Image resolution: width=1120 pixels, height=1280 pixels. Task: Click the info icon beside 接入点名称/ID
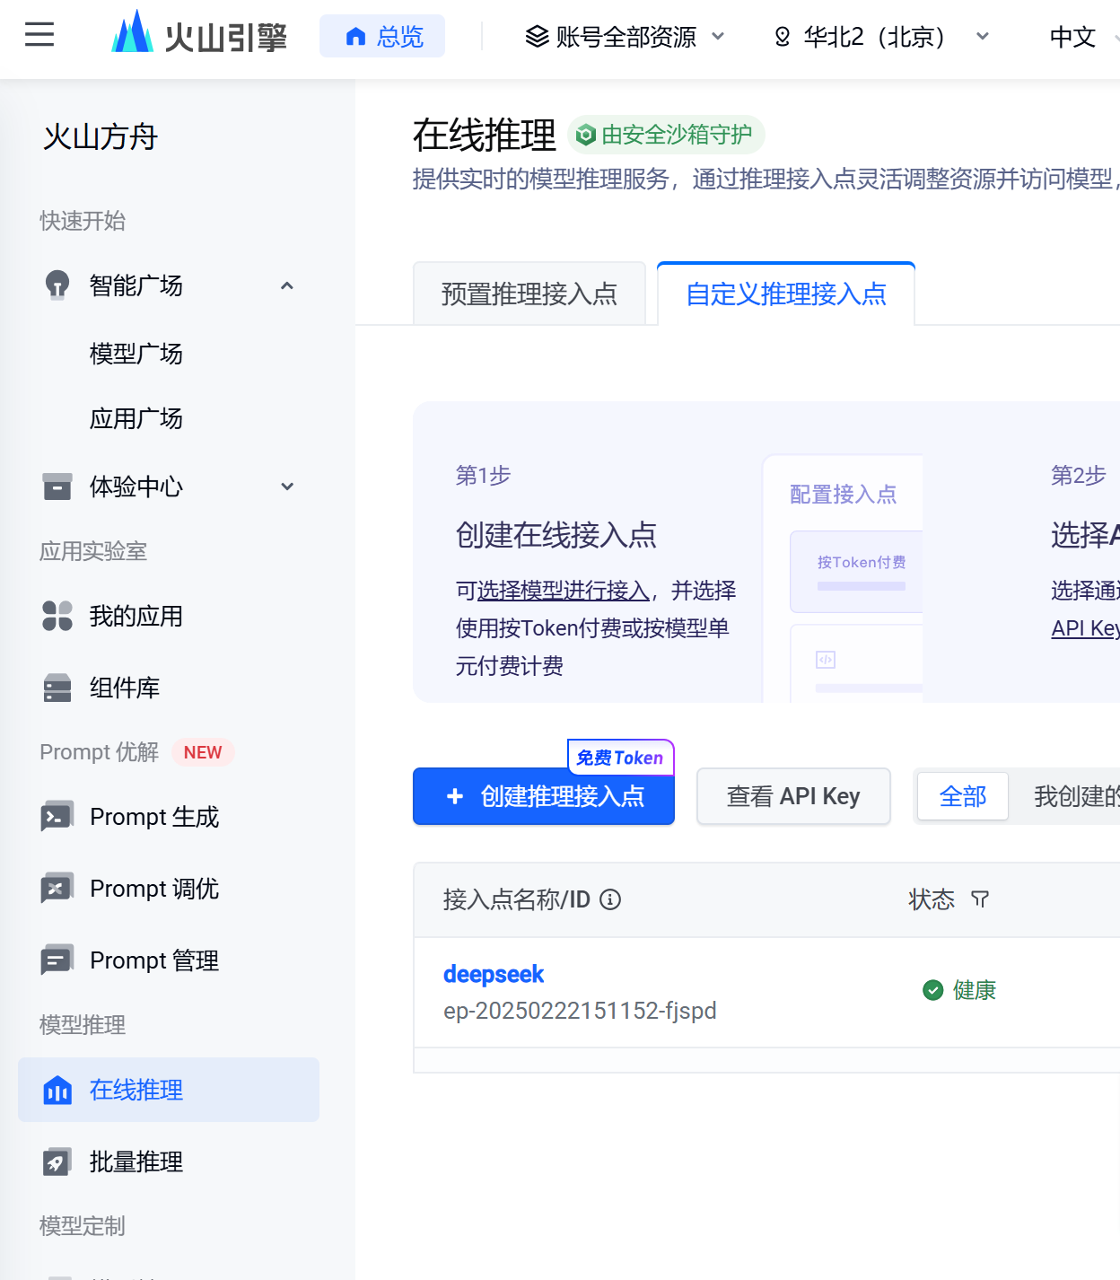pos(610,899)
